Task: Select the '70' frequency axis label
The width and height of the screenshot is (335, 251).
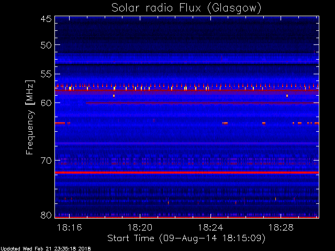Action: point(46,161)
